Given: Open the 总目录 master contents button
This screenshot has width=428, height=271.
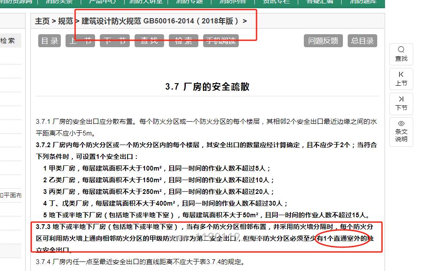Looking at the screenshot, I should [x=362, y=41].
